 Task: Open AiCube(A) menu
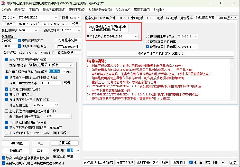[123, 10]
